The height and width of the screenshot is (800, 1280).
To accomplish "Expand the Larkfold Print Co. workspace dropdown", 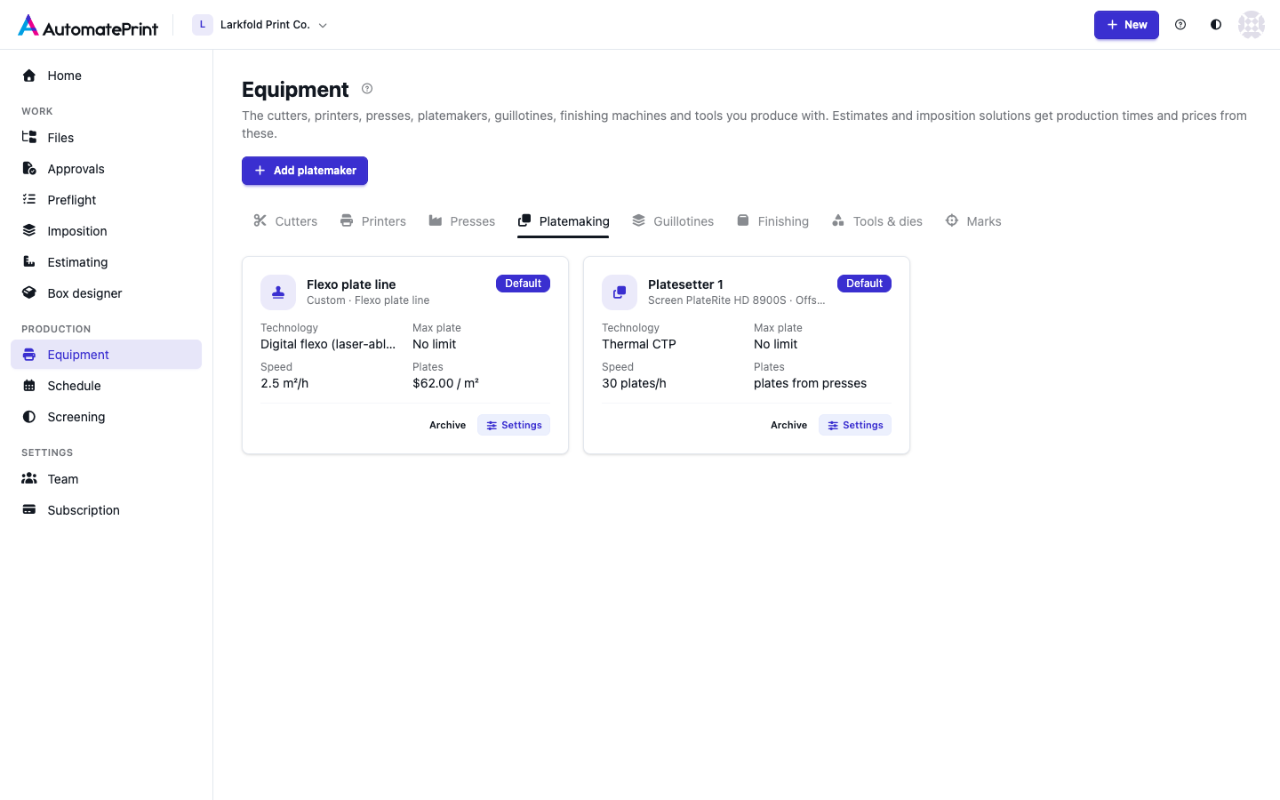I will pos(260,25).
